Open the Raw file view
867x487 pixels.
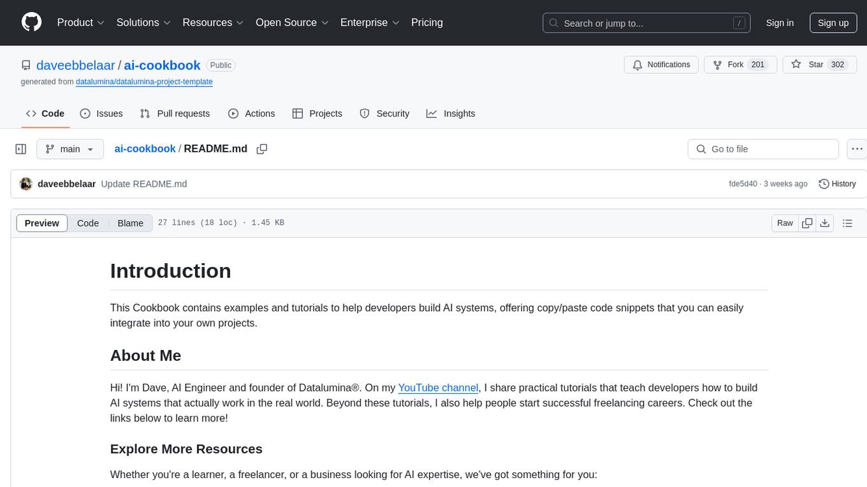click(785, 223)
